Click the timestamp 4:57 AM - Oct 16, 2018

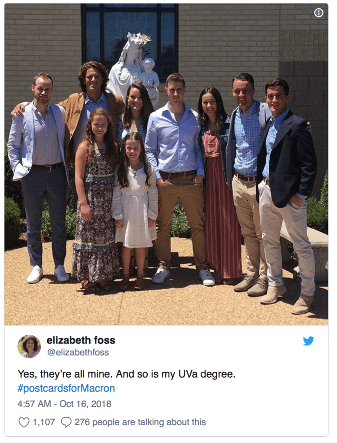[x=65, y=404]
